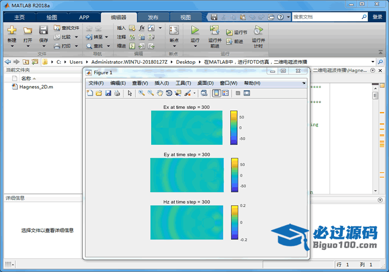Image resolution: width=389 pixels, height=272 pixels.
Task: Click the Ex plot colorbar
Action: 234,128
